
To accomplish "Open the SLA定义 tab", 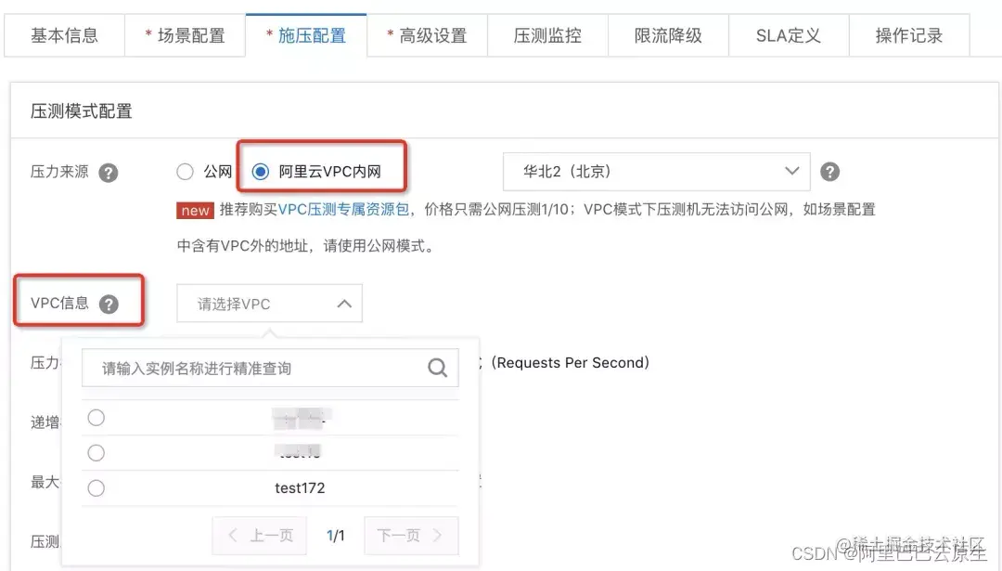I will [789, 36].
